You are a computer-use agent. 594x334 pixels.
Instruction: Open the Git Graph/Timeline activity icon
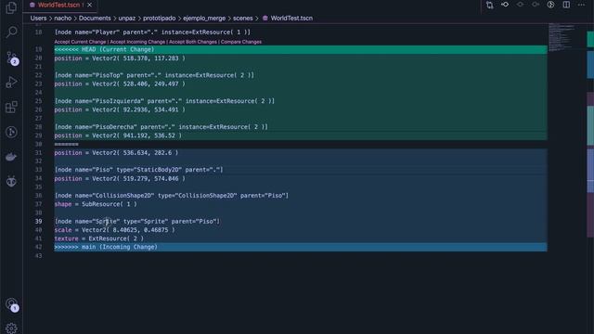point(11,132)
